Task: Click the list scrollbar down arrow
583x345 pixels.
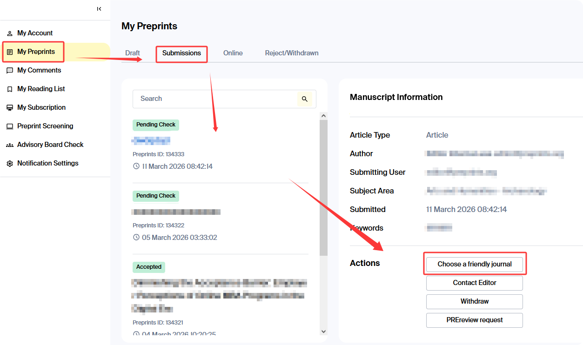Action: point(323,331)
